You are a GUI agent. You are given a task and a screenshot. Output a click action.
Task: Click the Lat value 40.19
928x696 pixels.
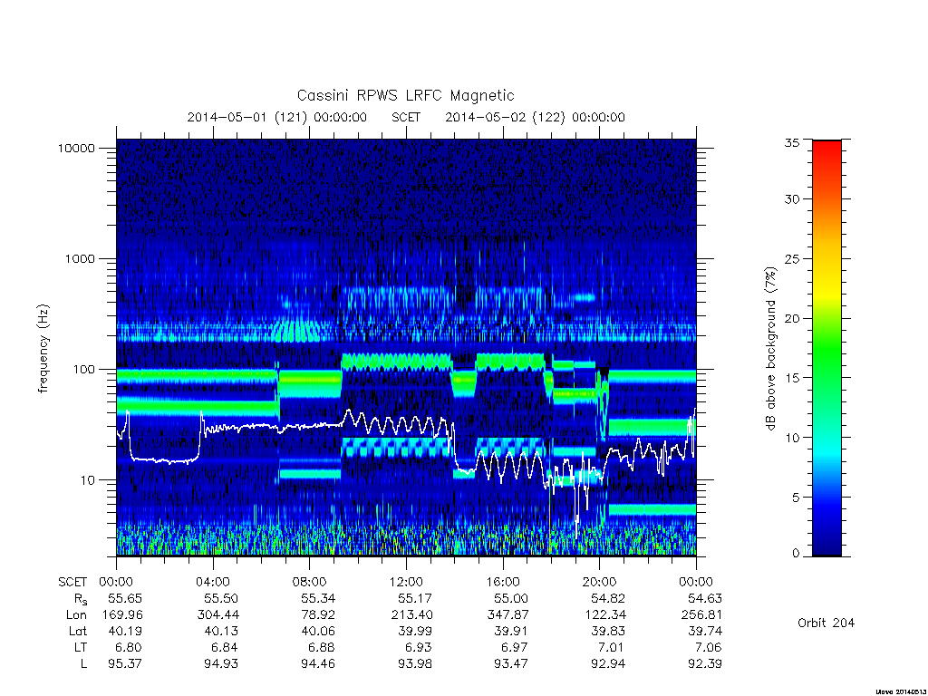tap(125, 632)
